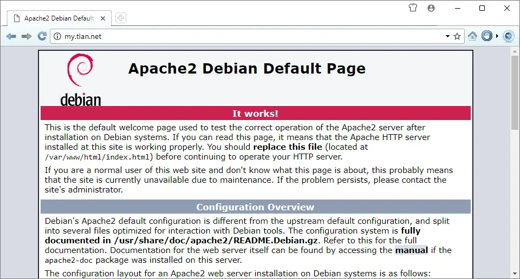Expand the toolbar overflow arrow
Image resolution: width=520 pixels, height=279 pixels.
tap(497, 36)
